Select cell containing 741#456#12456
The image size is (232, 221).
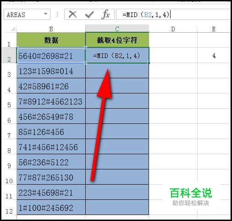(51, 146)
